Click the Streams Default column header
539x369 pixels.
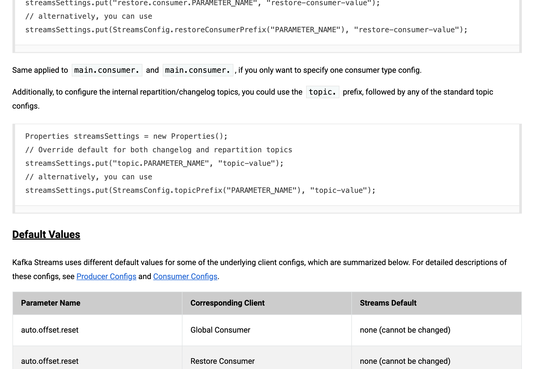388,303
